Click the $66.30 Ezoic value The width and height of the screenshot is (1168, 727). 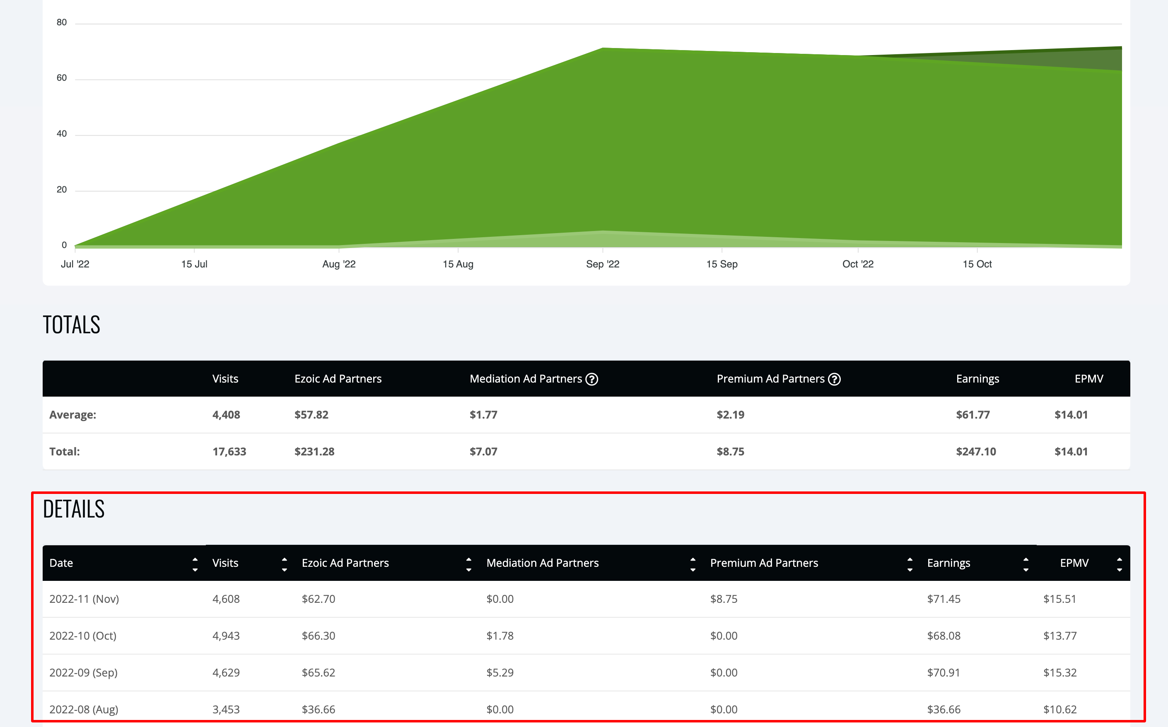(319, 636)
